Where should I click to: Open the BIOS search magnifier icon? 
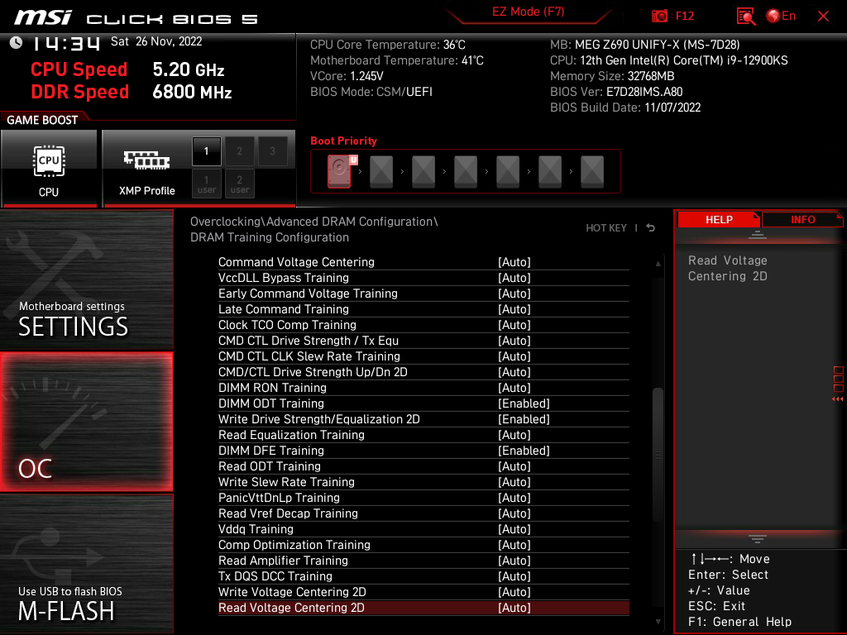pyautogui.click(x=745, y=17)
